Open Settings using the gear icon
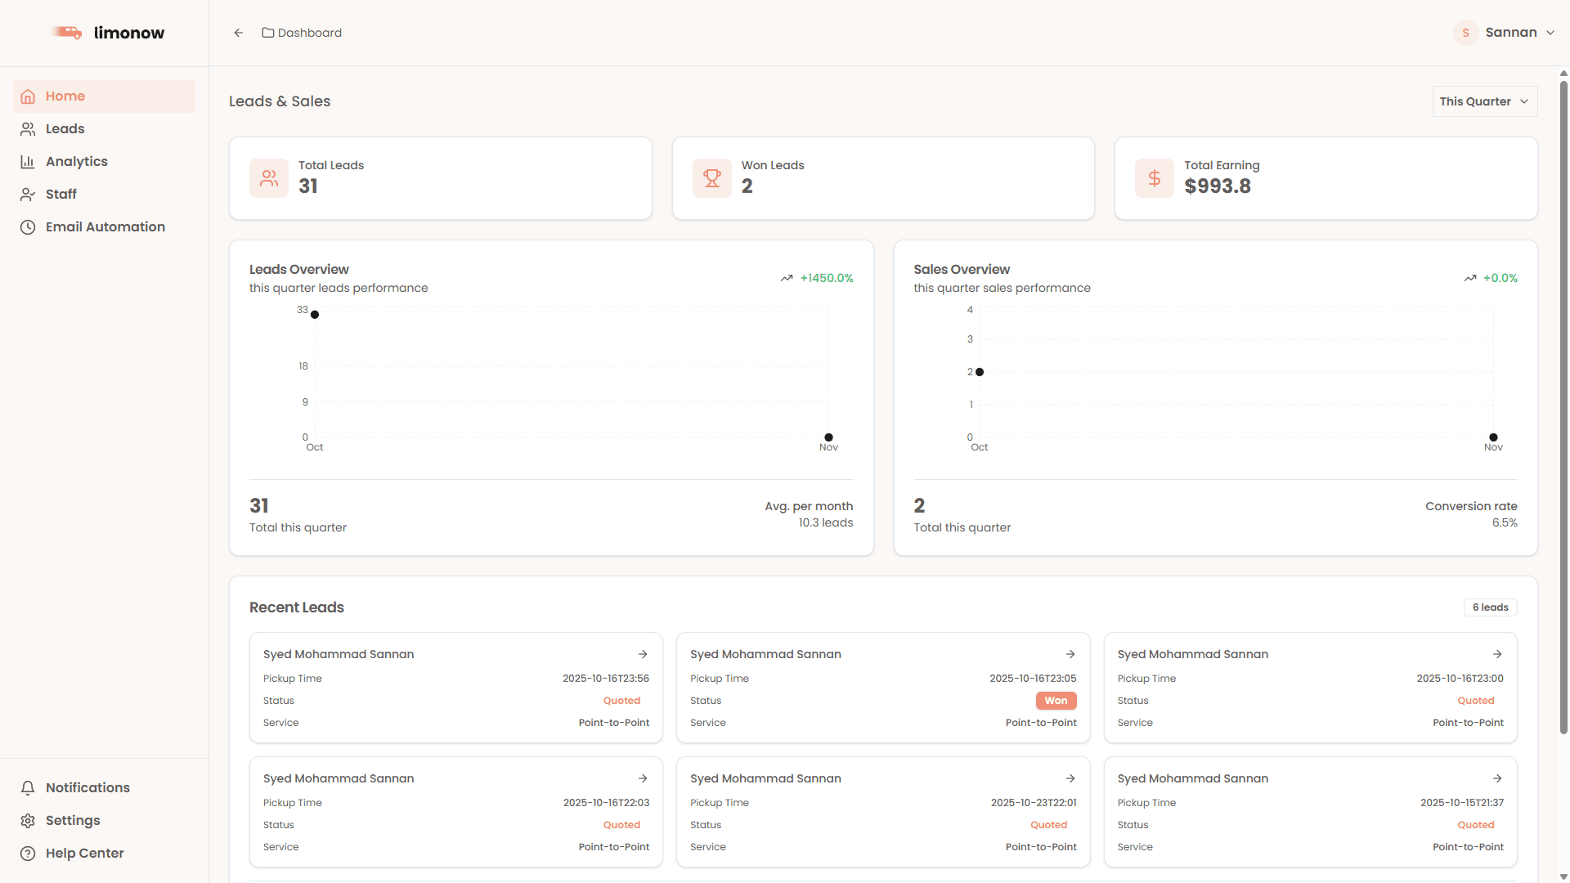1570x883 pixels. click(x=28, y=820)
